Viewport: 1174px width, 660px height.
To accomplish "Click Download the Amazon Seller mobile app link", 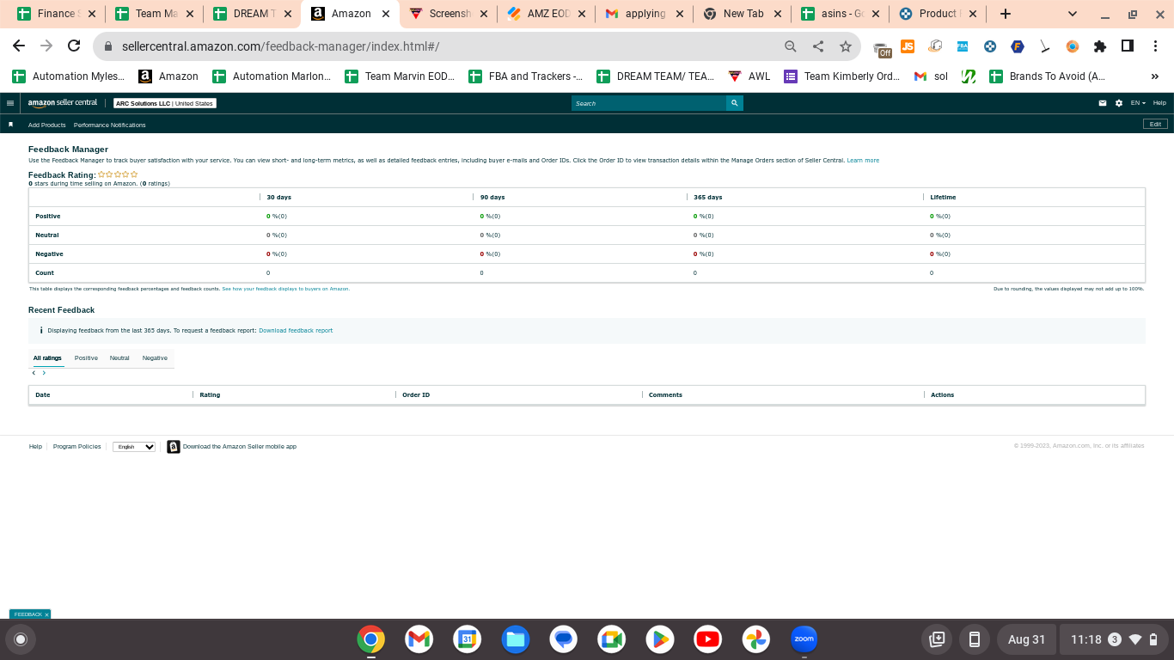I will (x=240, y=447).
